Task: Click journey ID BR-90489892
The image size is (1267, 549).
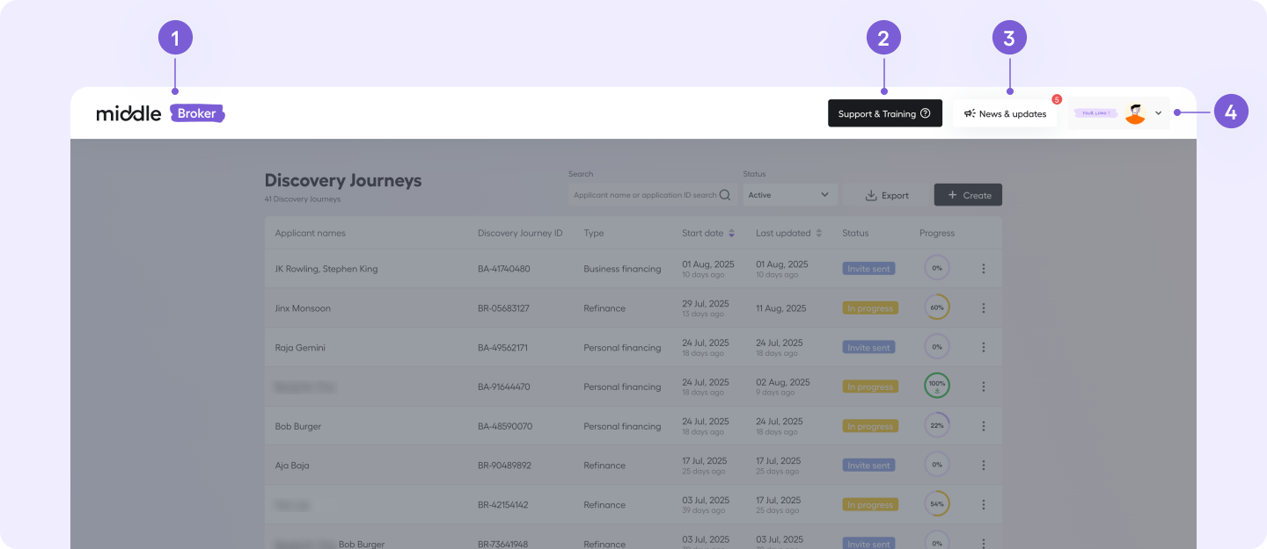Action: click(505, 466)
